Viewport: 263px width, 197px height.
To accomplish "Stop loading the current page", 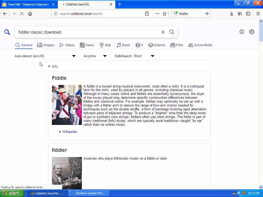I will pyautogui.click(x=22, y=14).
